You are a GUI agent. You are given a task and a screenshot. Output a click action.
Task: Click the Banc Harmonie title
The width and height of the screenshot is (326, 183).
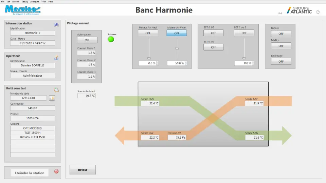point(164,10)
